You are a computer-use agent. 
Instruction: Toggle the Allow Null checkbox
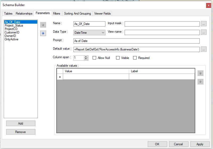point(94,58)
